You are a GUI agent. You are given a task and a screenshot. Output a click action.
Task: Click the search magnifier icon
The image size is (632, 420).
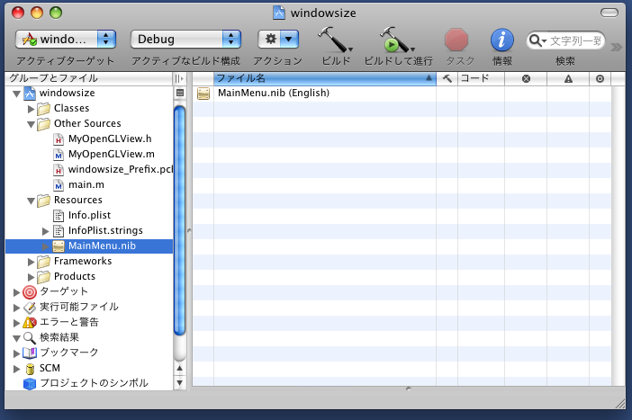[537, 40]
